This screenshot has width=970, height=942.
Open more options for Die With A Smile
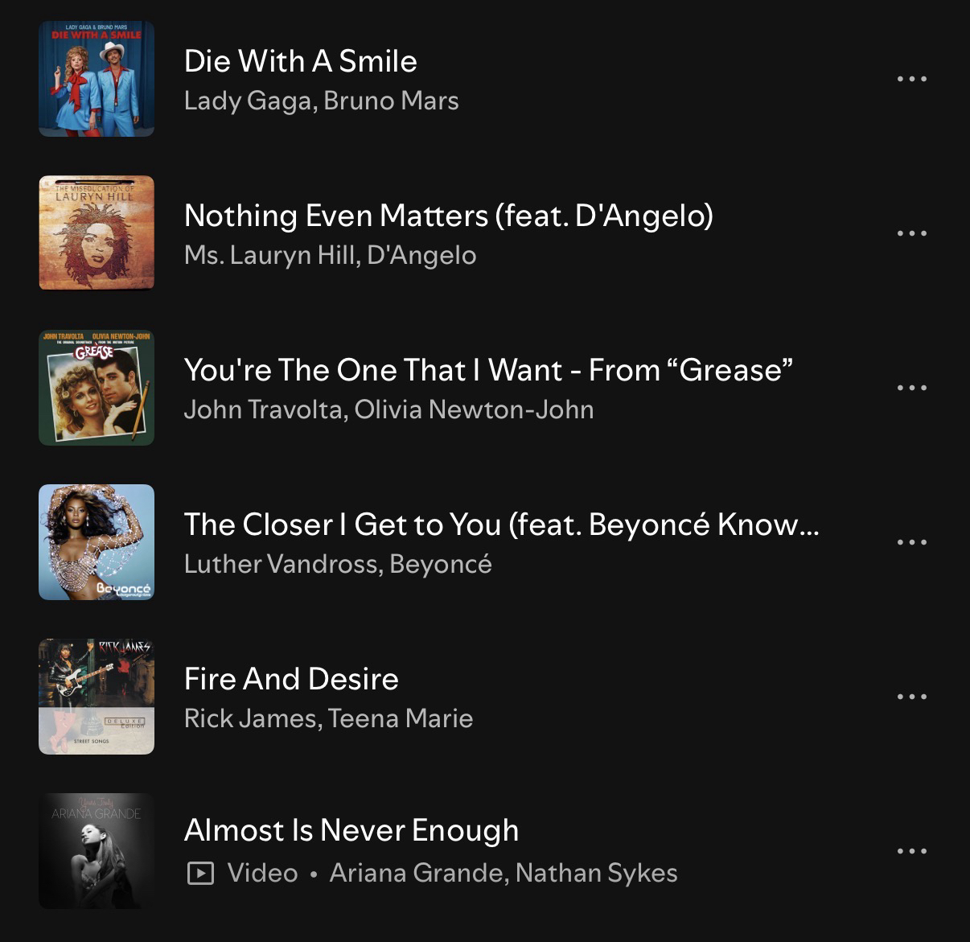pos(912,79)
